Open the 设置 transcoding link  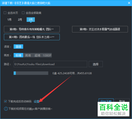(36, 102)
